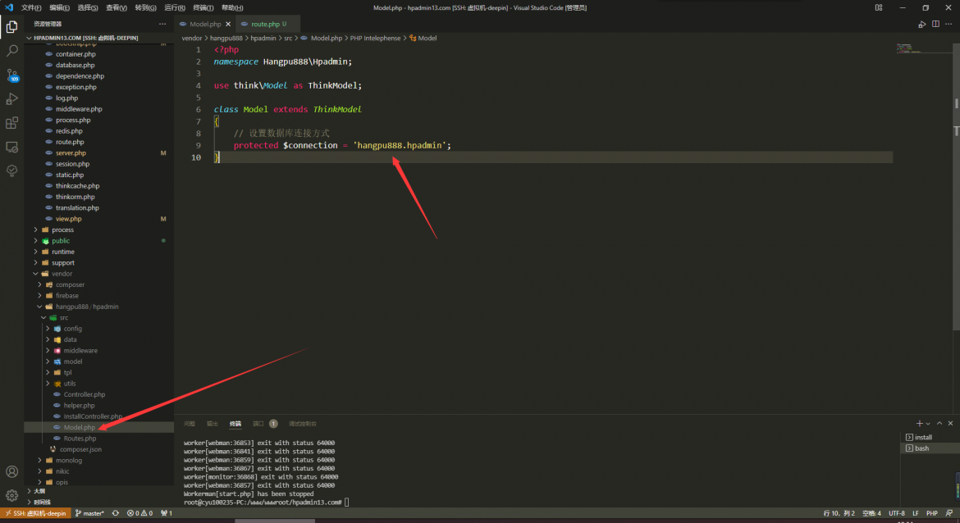
Task: Open the master branch selector
Action: pyautogui.click(x=89, y=513)
